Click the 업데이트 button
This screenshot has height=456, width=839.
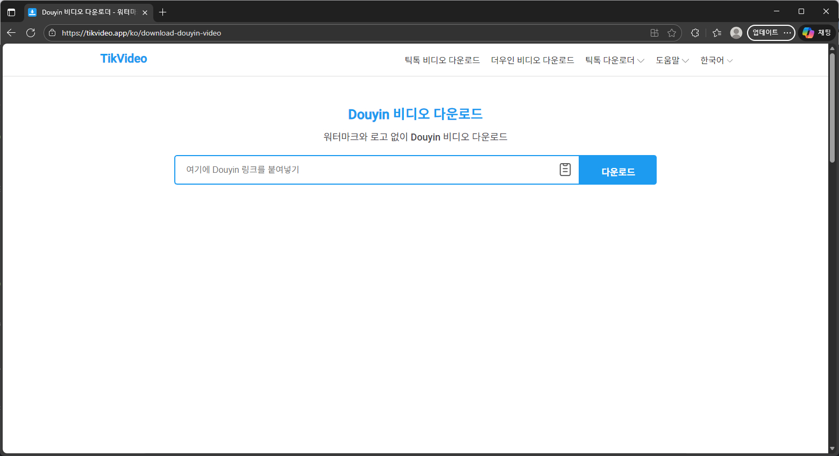click(x=765, y=33)
